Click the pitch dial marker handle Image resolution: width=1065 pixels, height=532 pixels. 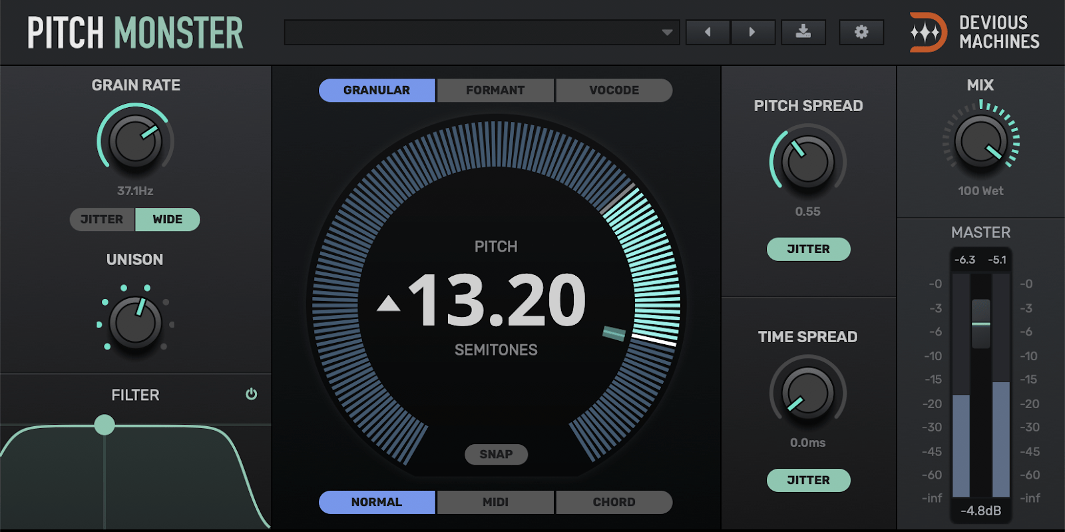point(614,334)
